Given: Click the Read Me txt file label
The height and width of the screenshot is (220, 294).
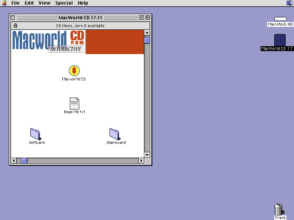Looking at the screenshot, I should point(74,112).
